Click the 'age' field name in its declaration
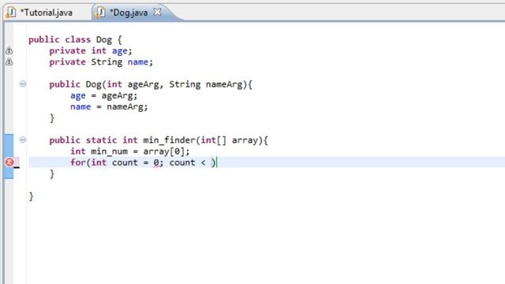The height and width of the screenshot is (284, 505). tap(119, 50)
